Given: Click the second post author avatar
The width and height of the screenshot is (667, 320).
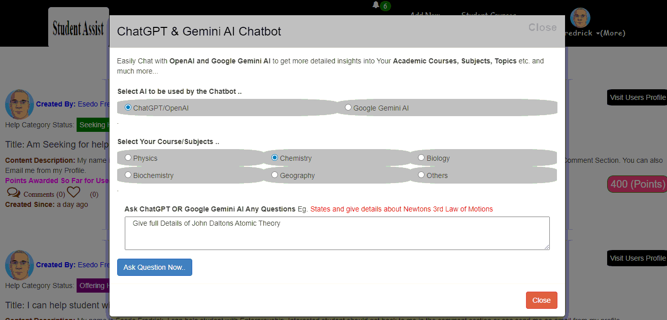Looking at the screenshot, I should 19,265.
